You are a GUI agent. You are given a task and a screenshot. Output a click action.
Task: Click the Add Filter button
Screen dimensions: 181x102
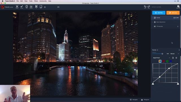tap(159, 13)
